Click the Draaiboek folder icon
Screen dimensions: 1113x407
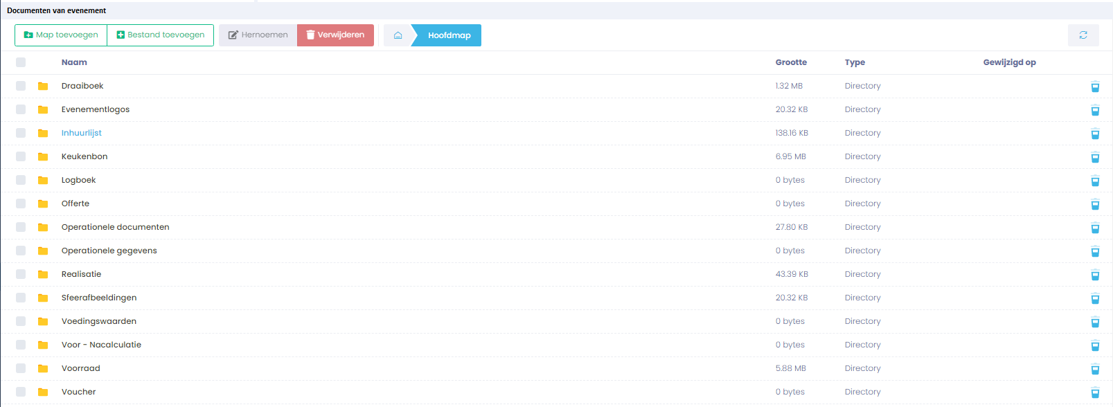pyautogui.click(x=43, y=86)
